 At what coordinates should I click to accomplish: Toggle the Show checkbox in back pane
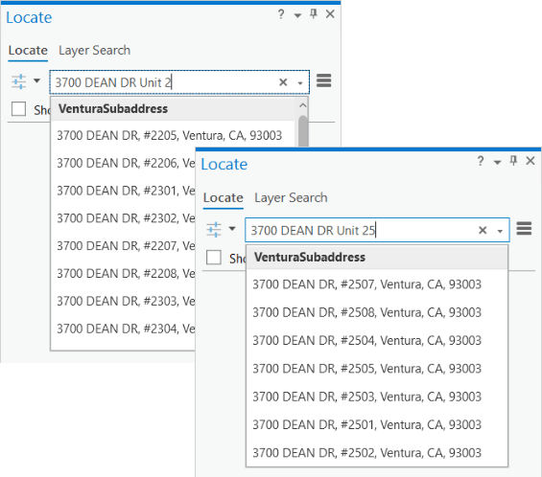(18, 109)
